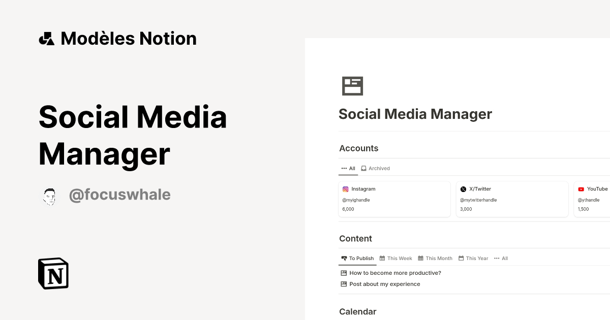Click the @focuswhale author link
The height and width of the screenshot is (320, 610).
click(120, 195)
